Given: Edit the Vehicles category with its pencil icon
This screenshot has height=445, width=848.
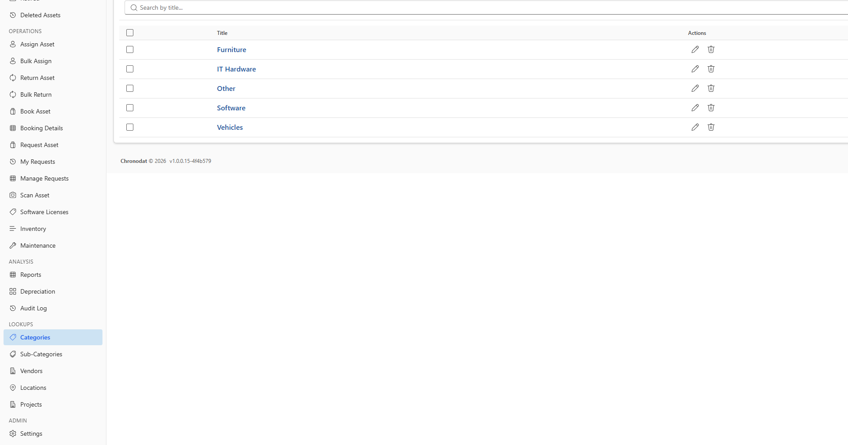Looking at the screenshot, I should click(x=695, y=127).
